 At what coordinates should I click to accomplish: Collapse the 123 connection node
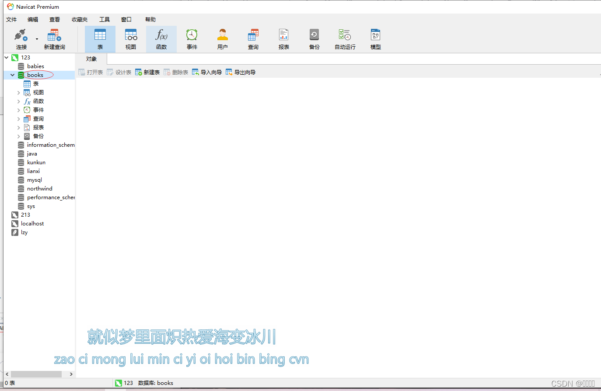7,57
